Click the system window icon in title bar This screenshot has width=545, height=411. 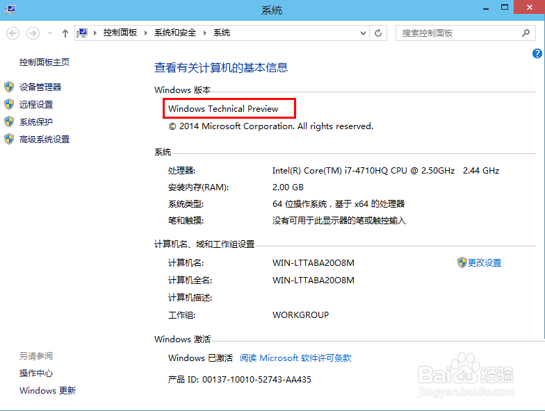10,10
